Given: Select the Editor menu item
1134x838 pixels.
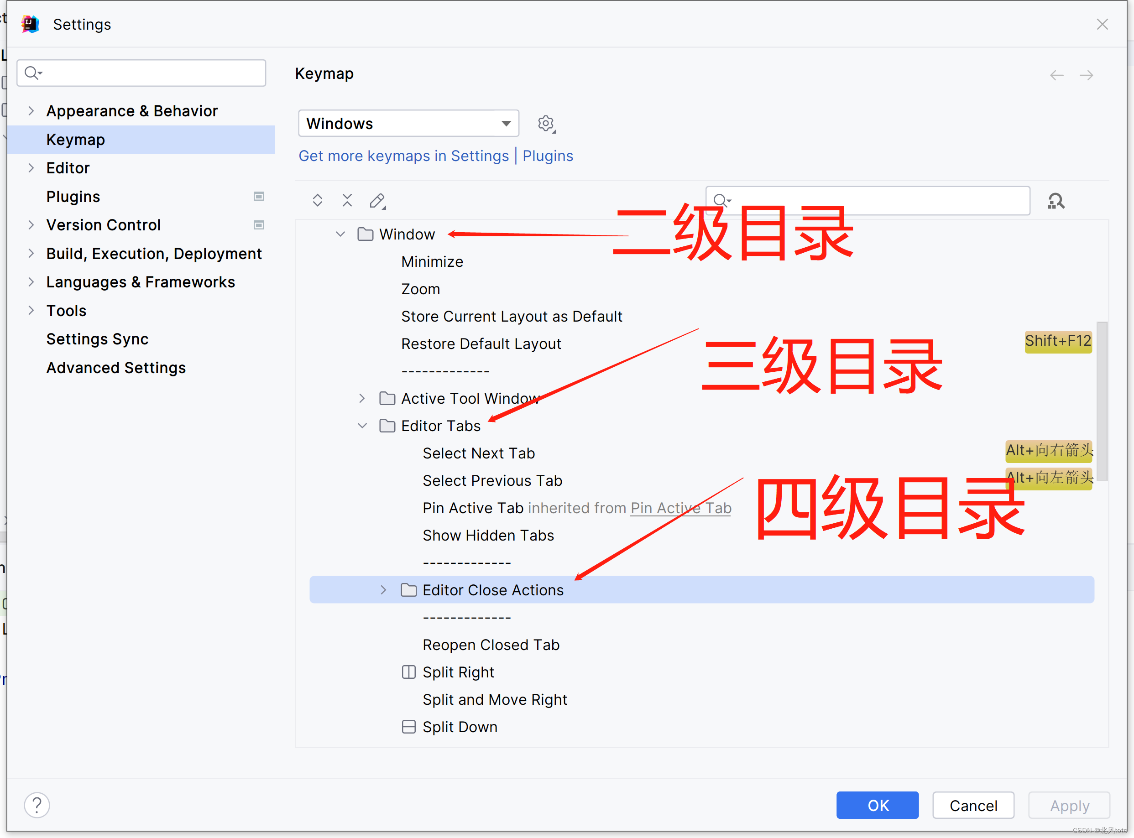Looking at the screenshot, I should [68, 167].
